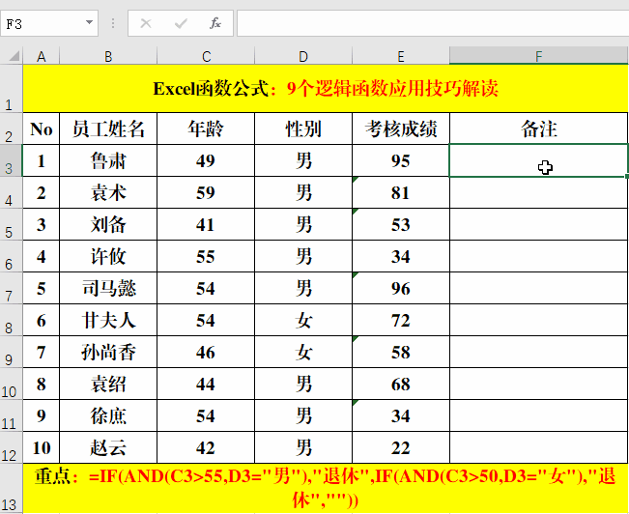This screenshot has height=514, width=629.
Task: Select row 1 header
Action: (12, 89)
